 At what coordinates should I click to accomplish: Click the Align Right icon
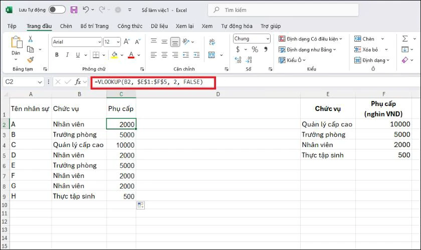click(175, 55)
